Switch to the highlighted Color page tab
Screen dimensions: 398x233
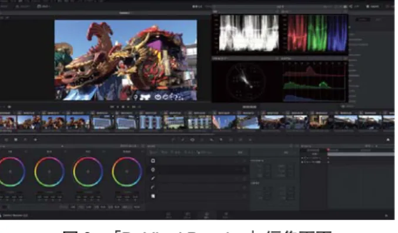click(206, 215)
